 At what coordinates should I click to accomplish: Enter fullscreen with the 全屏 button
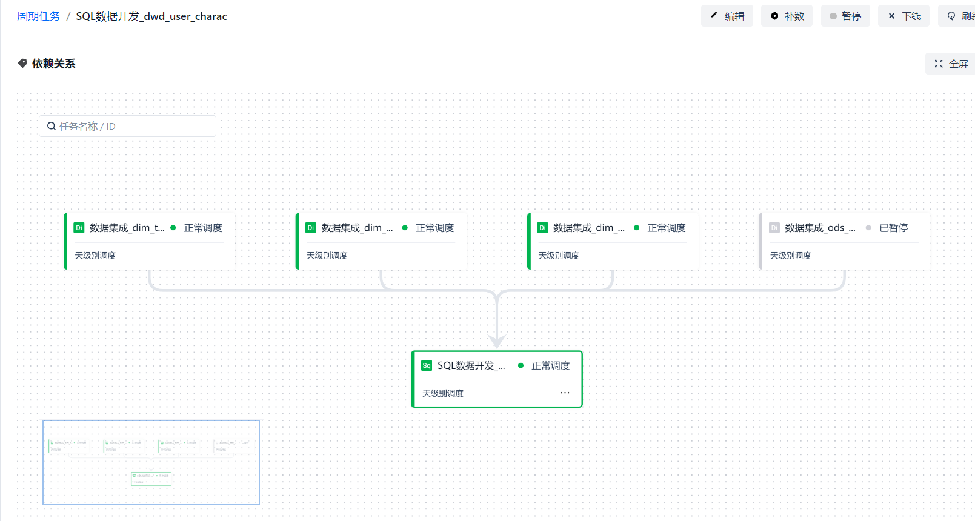(x=951, y=64)
